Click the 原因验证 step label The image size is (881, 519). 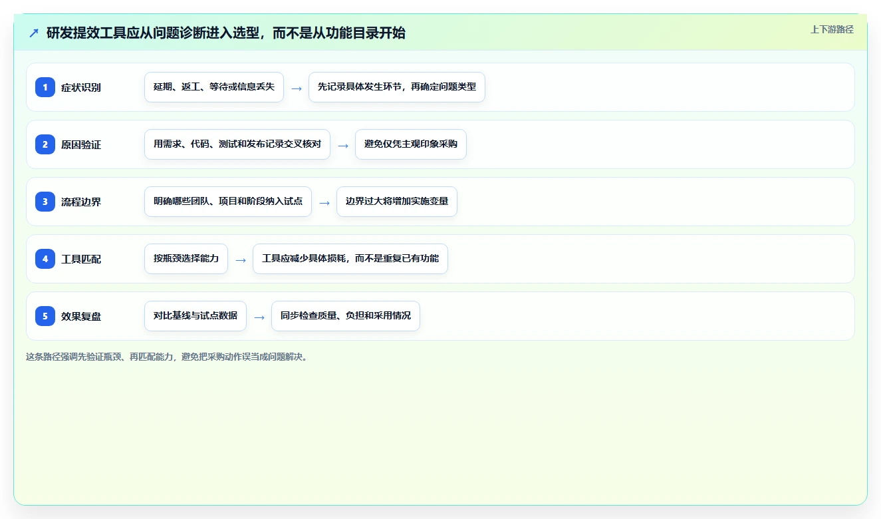pos(81,144)
